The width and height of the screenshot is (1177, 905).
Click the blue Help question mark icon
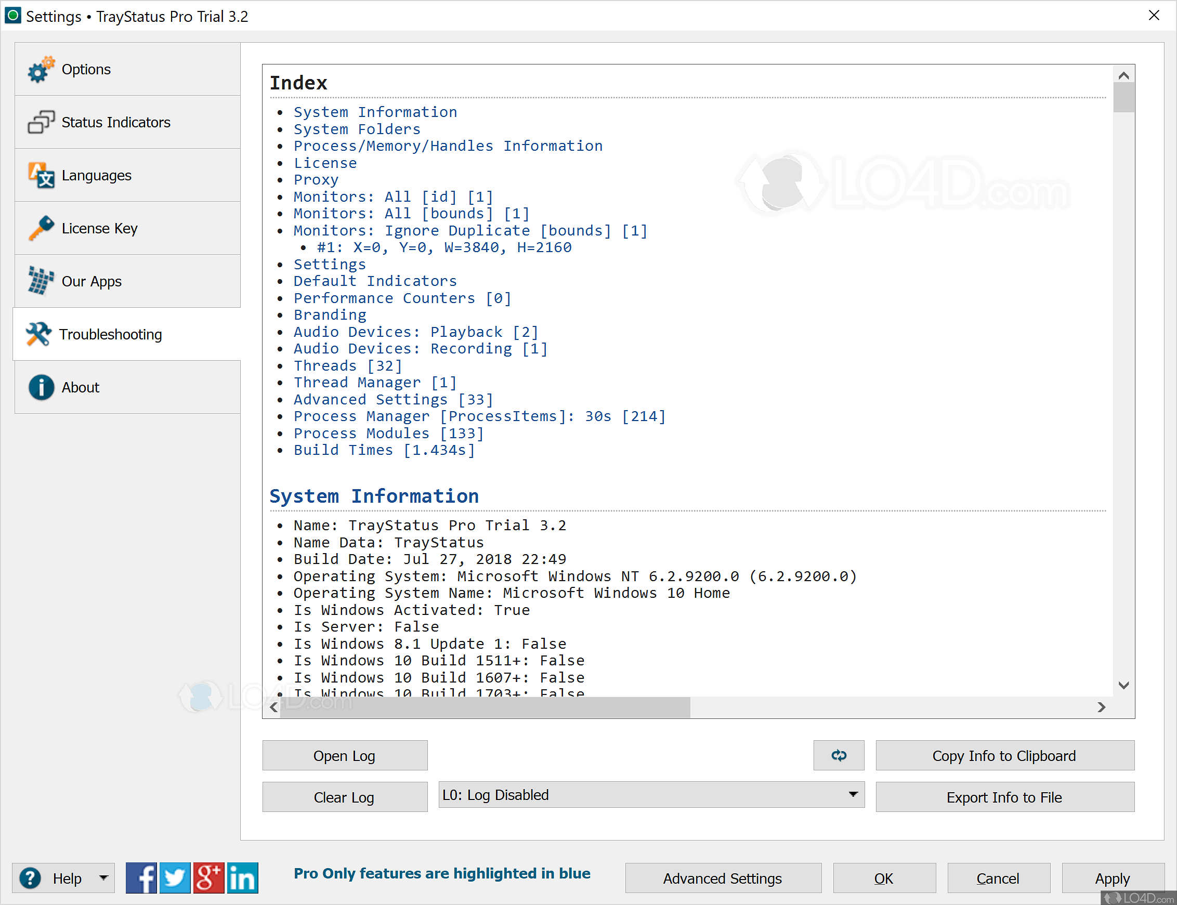[31, 878]
